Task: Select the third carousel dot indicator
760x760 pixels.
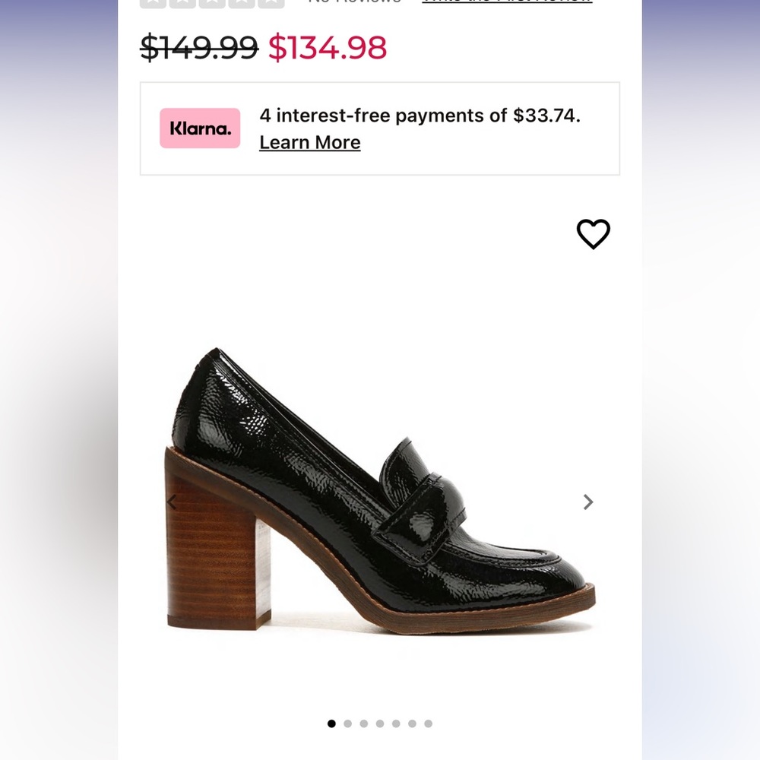Action: tap(364, 724)
